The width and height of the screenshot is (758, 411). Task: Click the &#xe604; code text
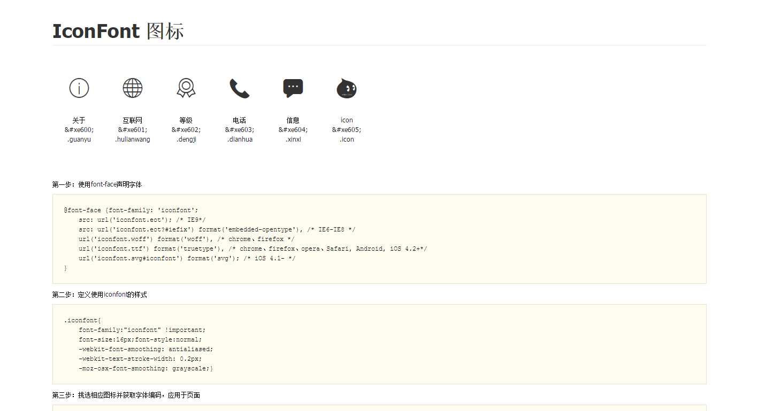coord(293,130)
